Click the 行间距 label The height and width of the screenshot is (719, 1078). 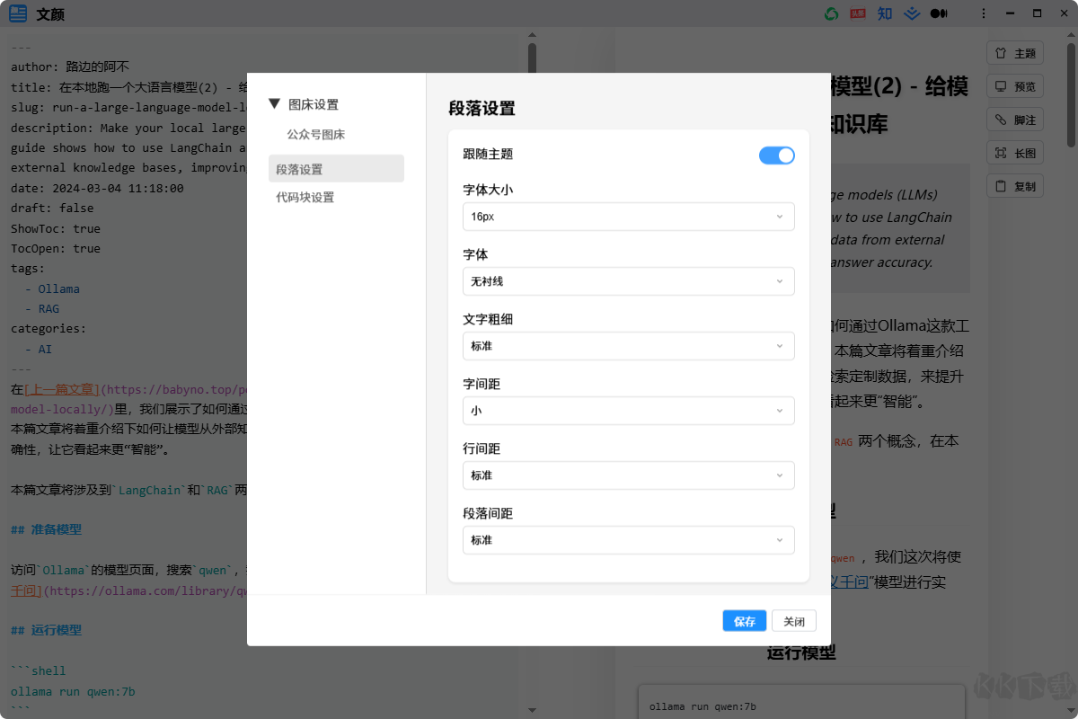[x=482, y=449]
